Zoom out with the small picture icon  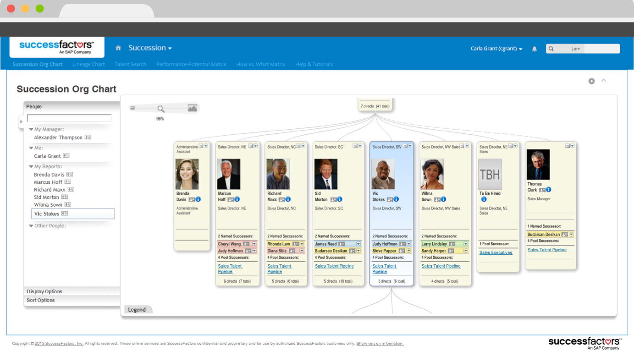133,108
